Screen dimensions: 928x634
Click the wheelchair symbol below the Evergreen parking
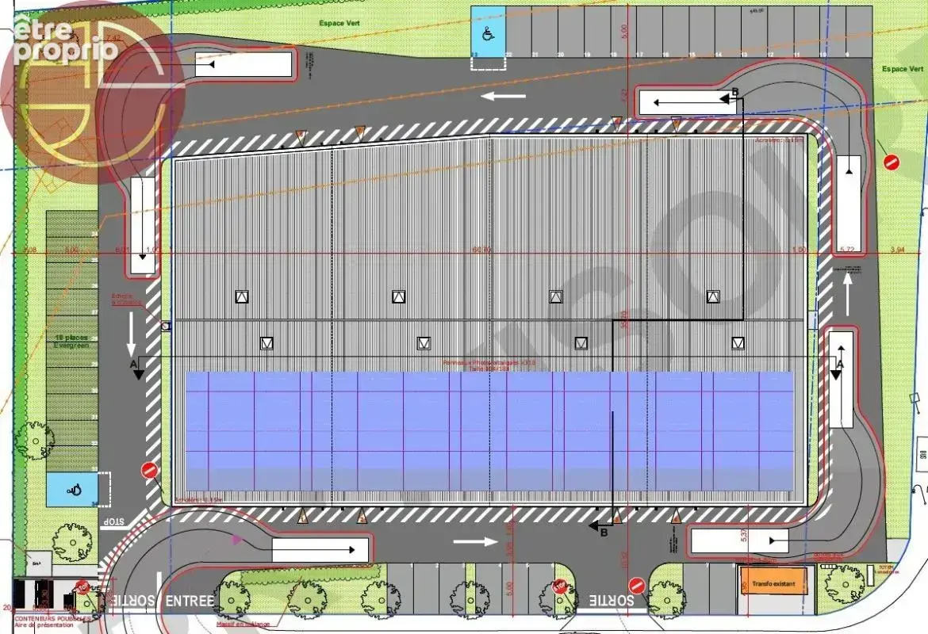75,490
